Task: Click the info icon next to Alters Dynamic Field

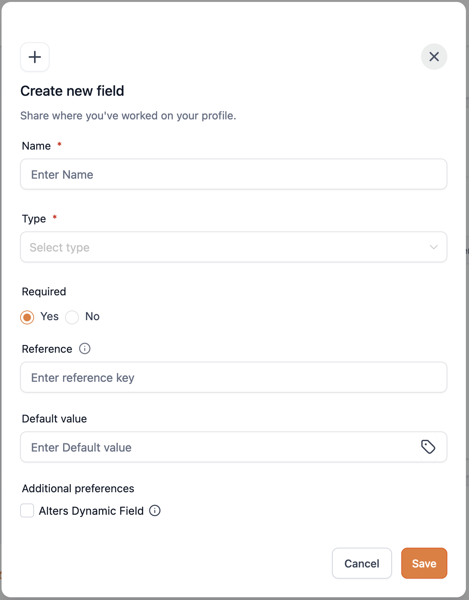Action: (x=155, y=510)
